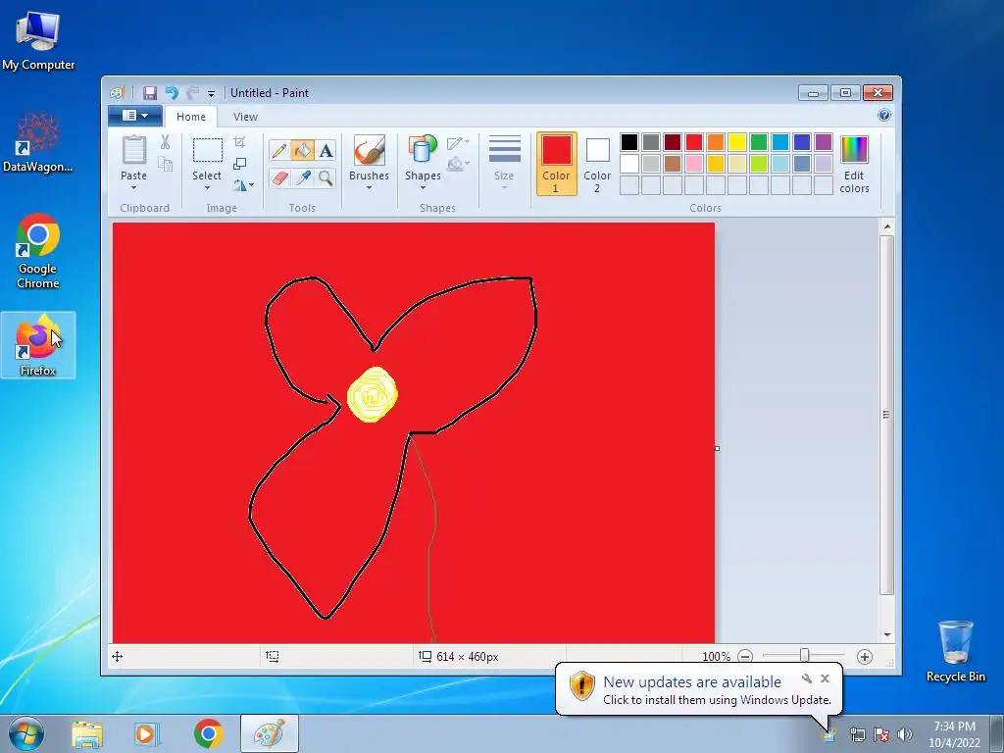Click the Windows Start orb

point(26,733)
